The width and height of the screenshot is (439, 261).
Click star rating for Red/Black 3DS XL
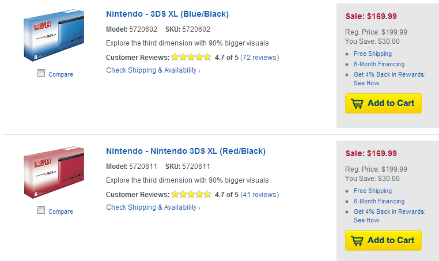(x=191, y=195)
